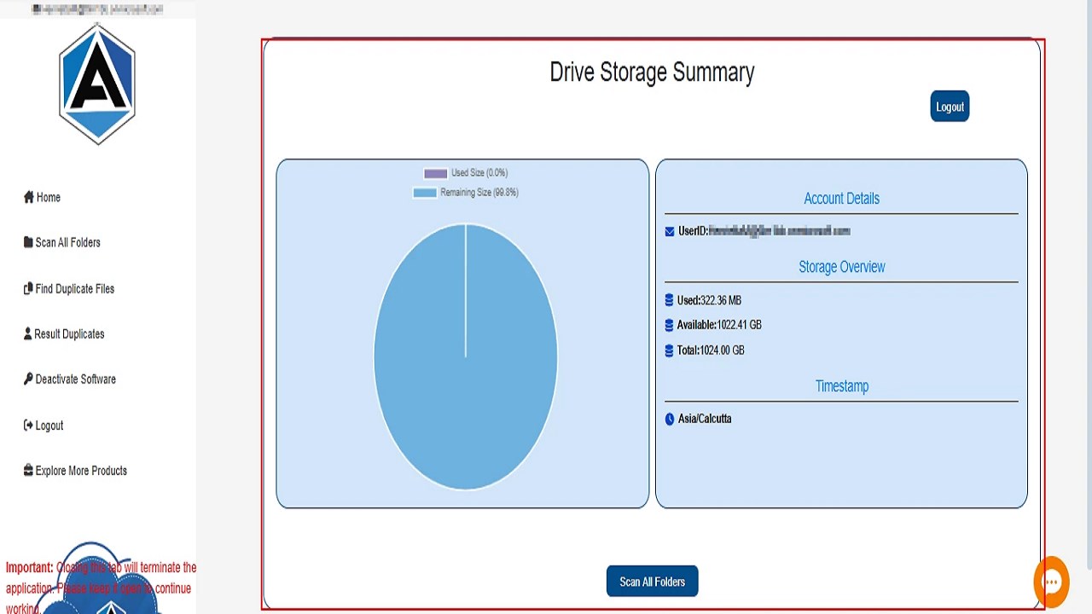The image size is (1092, 614).
Task: Toggle the Used Size legend swatch
Action: (435, 173)
